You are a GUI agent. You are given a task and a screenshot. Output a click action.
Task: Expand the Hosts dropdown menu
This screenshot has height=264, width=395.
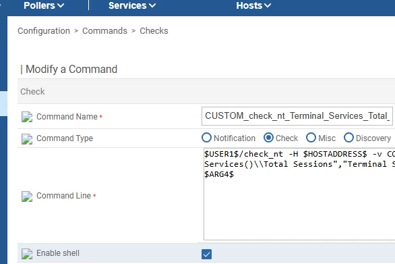[253, 5]
